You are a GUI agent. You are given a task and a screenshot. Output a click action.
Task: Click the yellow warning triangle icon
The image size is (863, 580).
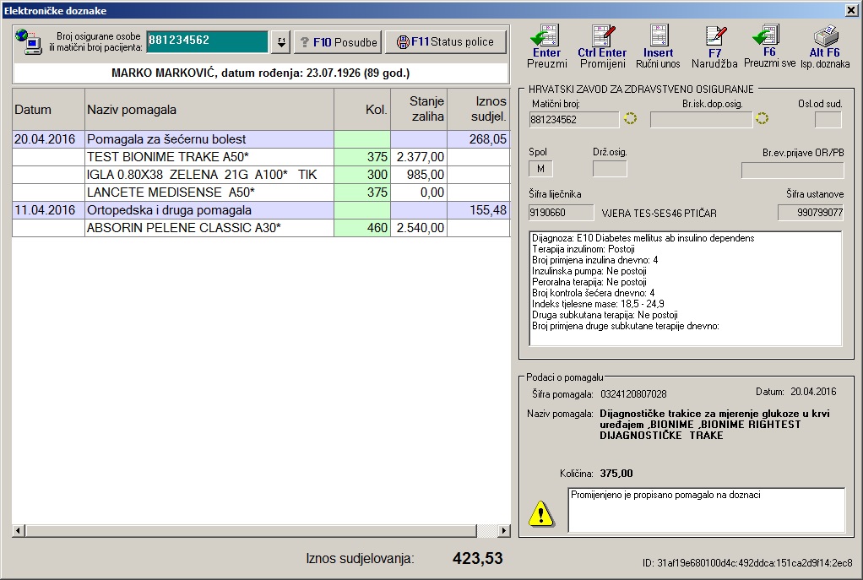pos(541,514)
